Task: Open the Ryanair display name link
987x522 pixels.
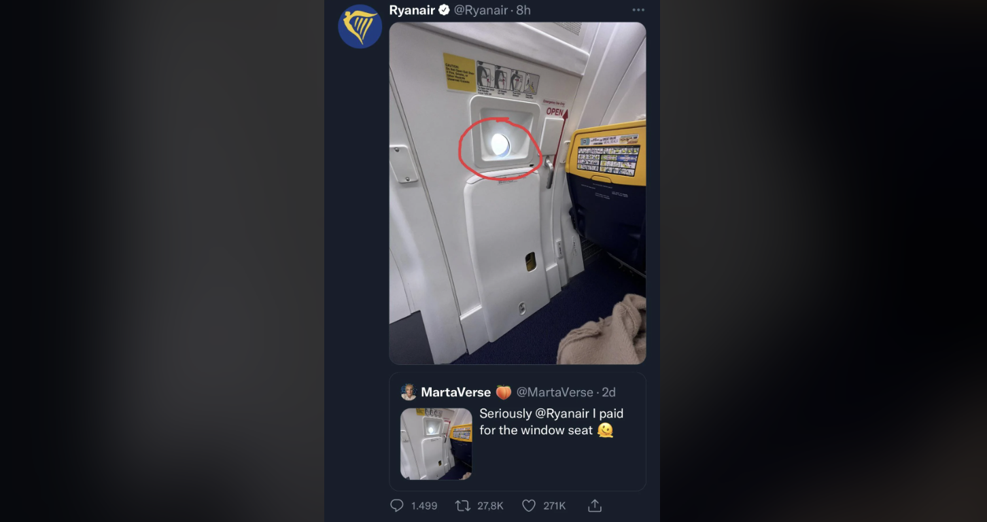Action: click(x=412, y=10)
